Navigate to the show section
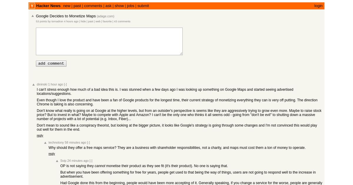The width and height of the screenshot is (353, 185). click(119, 6)
